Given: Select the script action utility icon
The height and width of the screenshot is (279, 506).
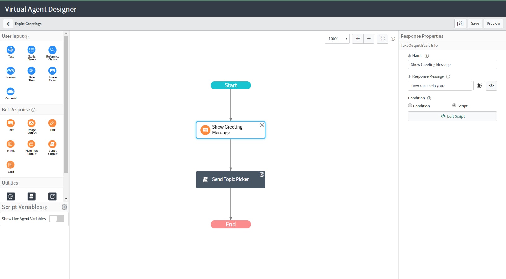Looking at the screenshot, I should 32,196.
